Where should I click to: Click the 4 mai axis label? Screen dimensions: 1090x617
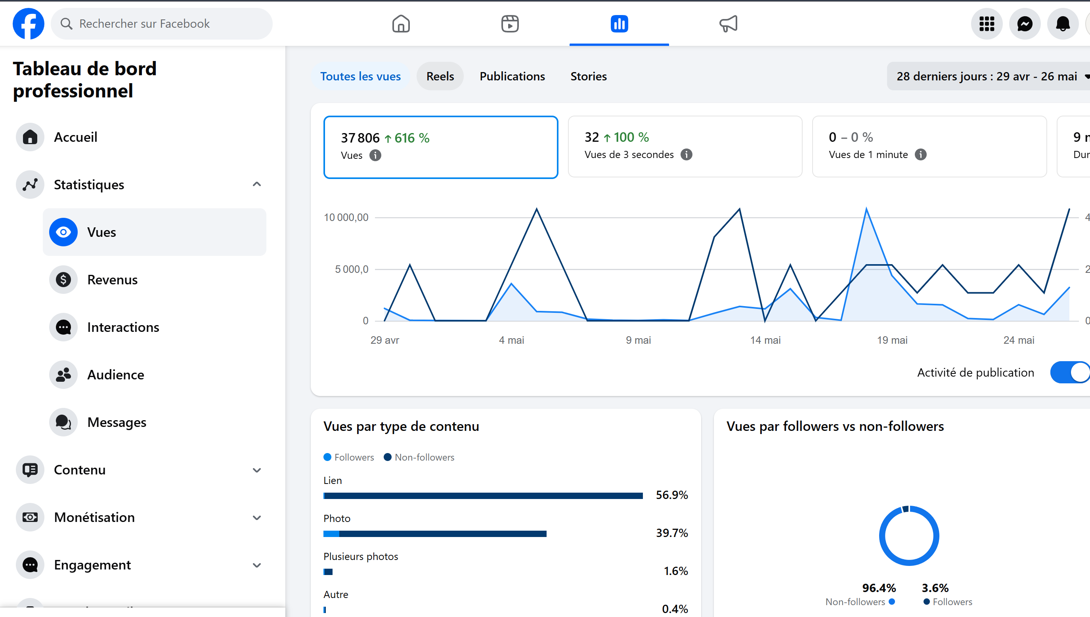(511, 340)
